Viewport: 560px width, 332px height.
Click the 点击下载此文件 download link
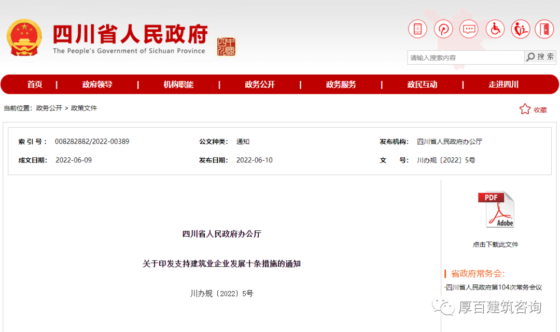point(495,244)
